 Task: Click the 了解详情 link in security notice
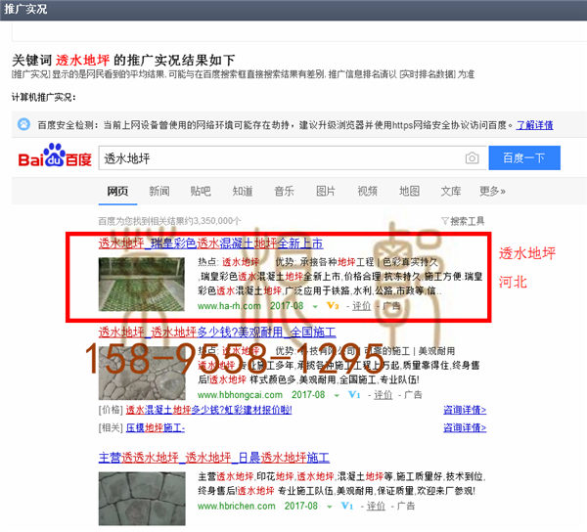point(534,125)
